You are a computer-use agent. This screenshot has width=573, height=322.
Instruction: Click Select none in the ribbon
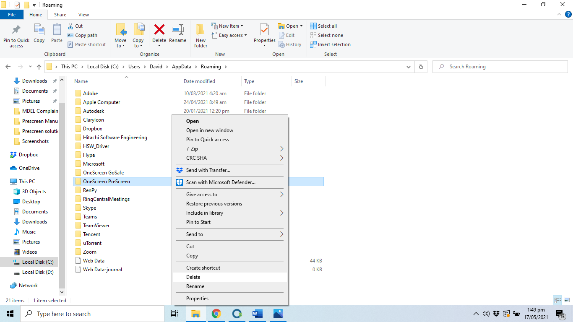coord(326,35)
